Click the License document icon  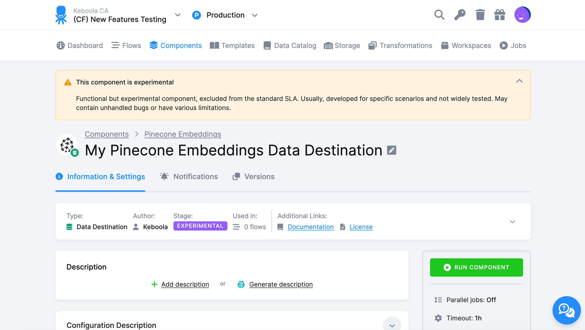[343, 227]
